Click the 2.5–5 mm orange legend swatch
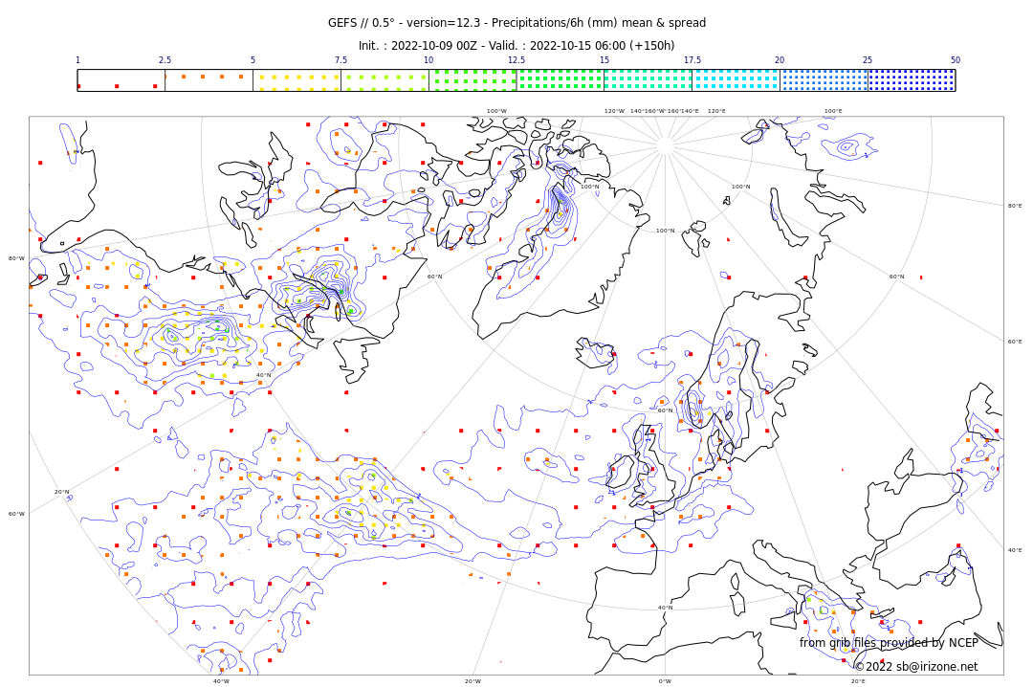This screenshot has height=687, width=1033. [x=209, y=80]
